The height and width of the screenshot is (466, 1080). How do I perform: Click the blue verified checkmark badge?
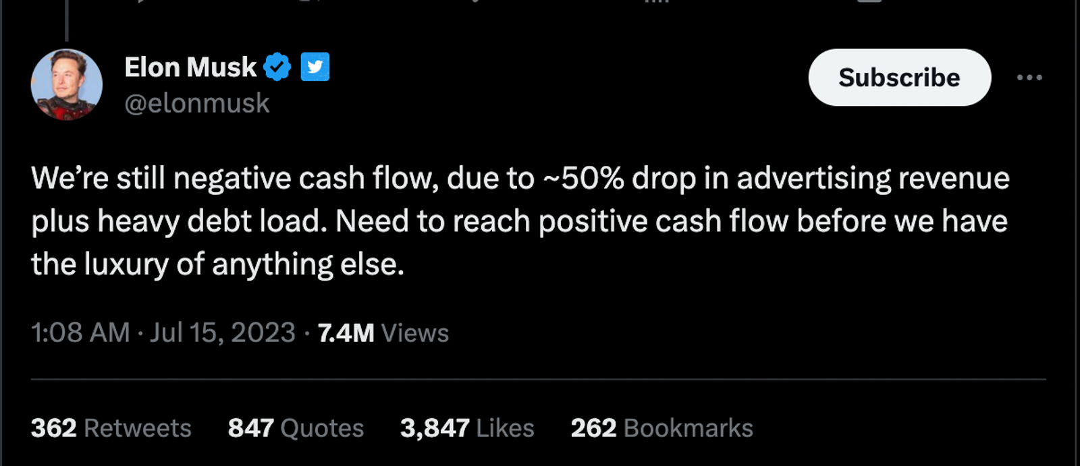277,67
